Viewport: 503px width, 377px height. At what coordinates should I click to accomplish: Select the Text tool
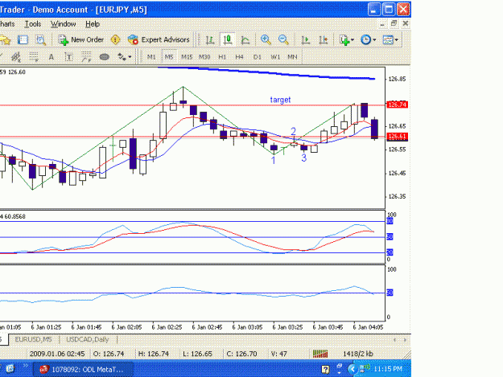point(51,57)
